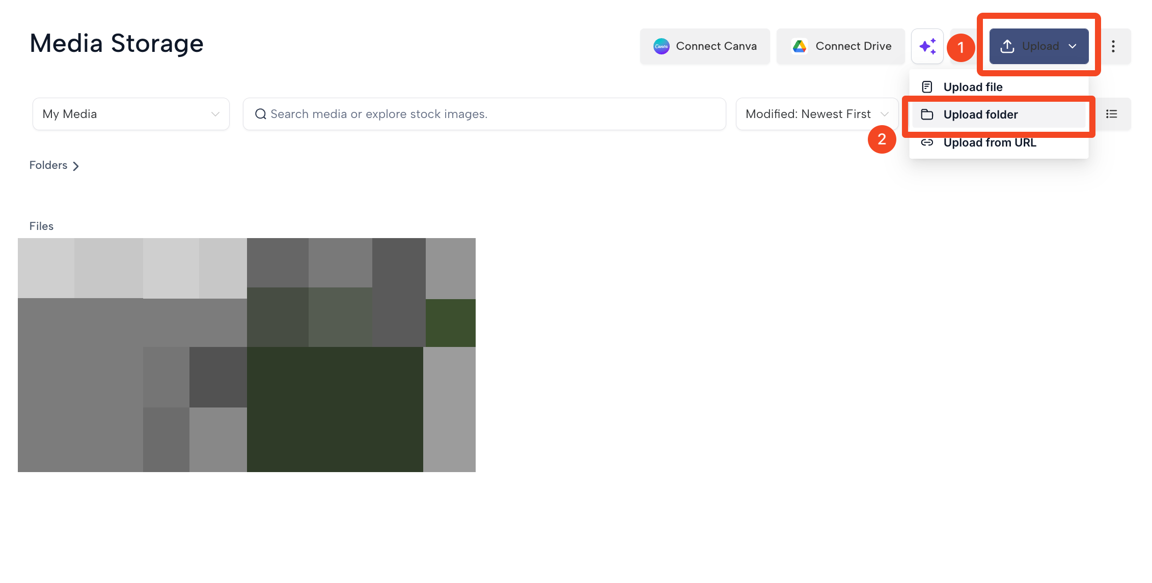
Task: Click the folder icon beside Upload folder
Action: click(927, 114)
